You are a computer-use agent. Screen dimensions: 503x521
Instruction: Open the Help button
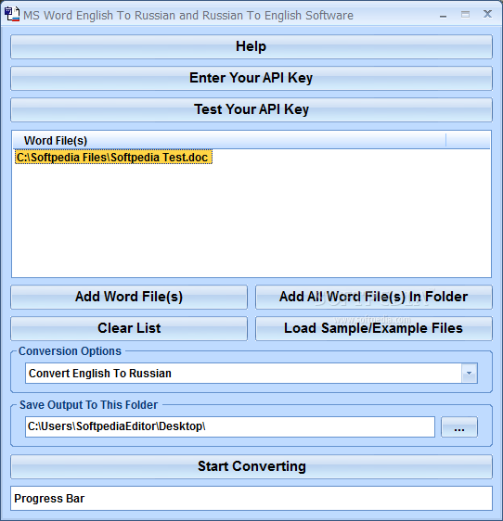coord(251,46)
